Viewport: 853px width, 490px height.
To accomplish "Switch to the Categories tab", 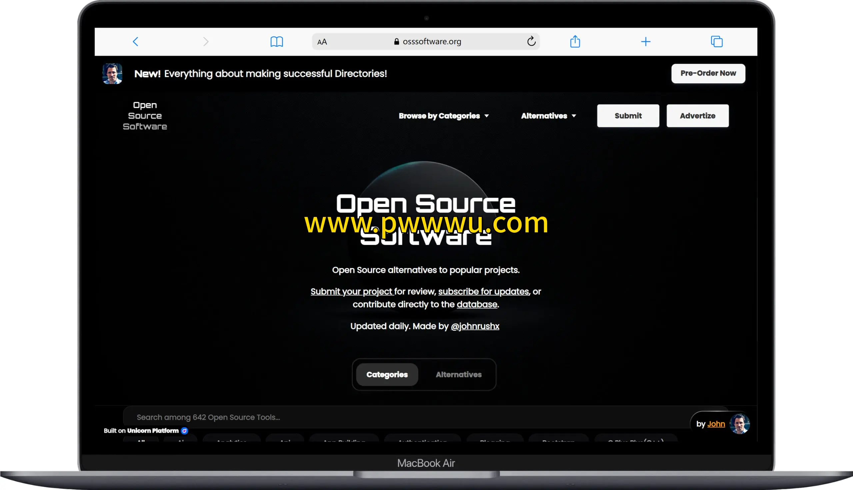I will pyautogui.click(x=387, y=375).
